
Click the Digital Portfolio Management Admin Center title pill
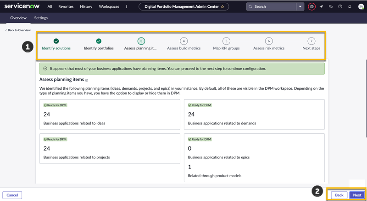coord(184,6)
